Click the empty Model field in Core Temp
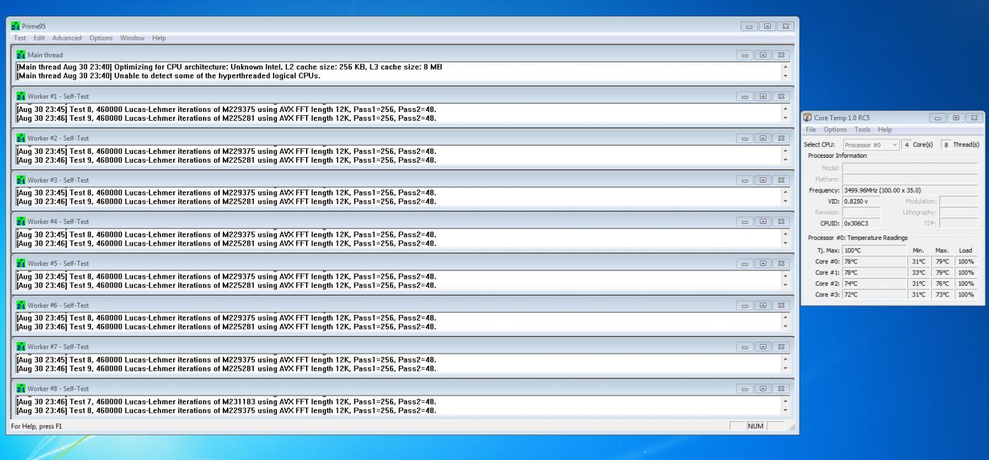Viewport: 989px width, 460px height. 909,168
